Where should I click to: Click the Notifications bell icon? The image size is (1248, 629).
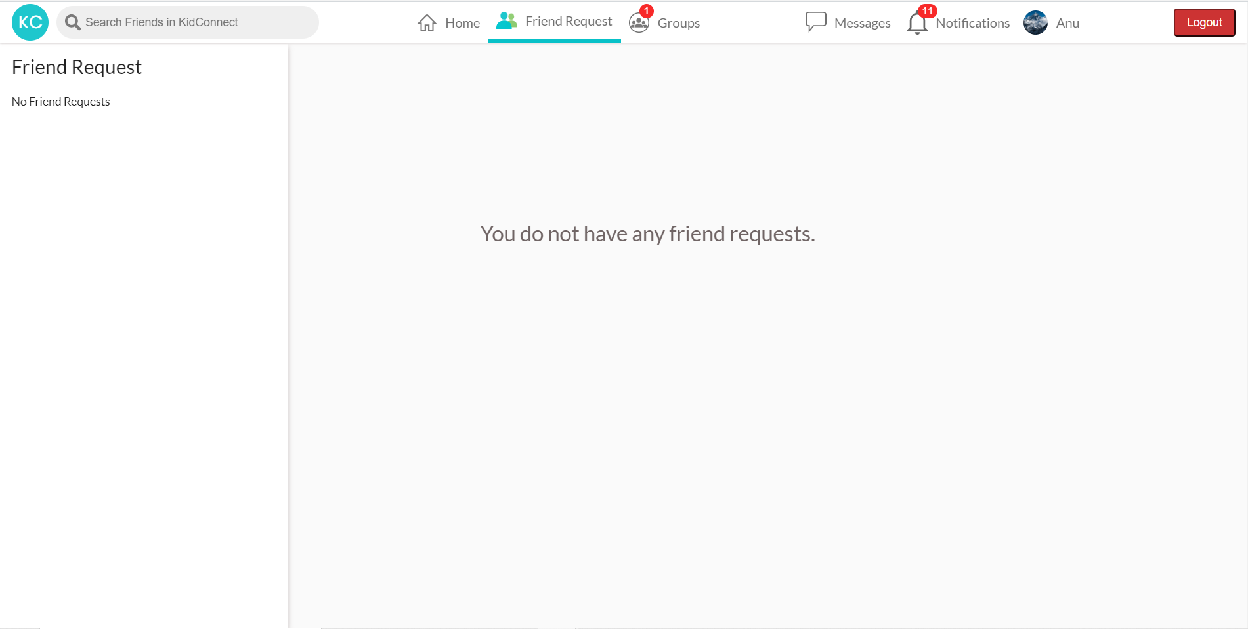click(x=916, y=24)
